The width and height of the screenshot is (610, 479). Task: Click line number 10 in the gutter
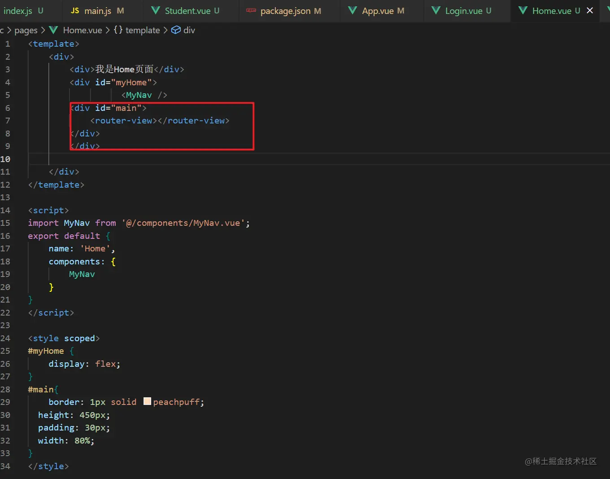point(5,159)
